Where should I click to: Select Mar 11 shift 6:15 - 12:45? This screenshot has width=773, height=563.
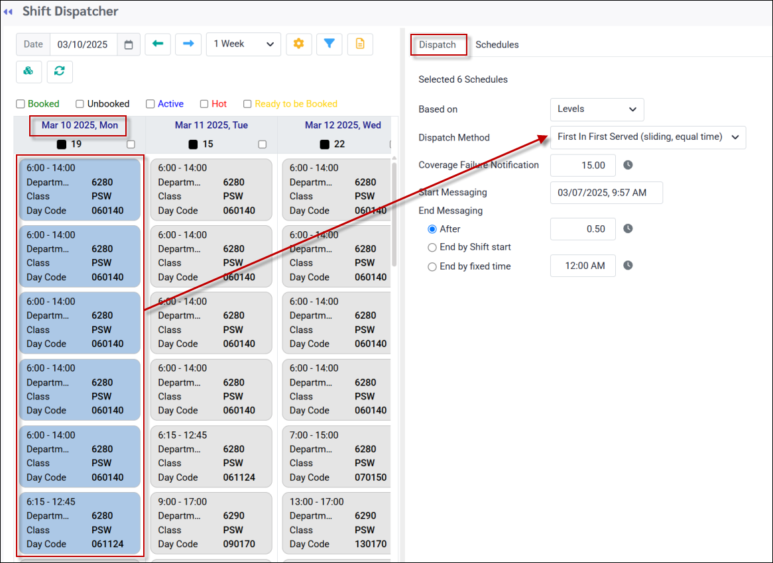[x=211, y=456]
